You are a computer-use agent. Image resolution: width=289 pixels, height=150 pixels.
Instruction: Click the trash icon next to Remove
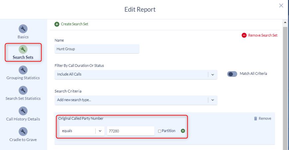[x=255, y=118]
